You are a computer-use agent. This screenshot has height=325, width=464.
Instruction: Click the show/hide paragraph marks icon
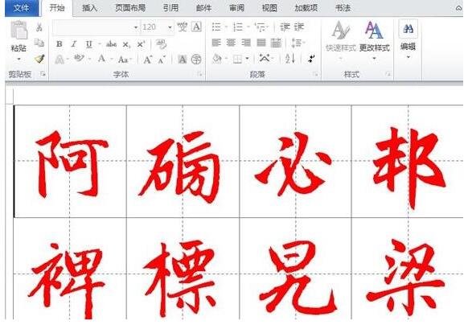tap(311, 59)
